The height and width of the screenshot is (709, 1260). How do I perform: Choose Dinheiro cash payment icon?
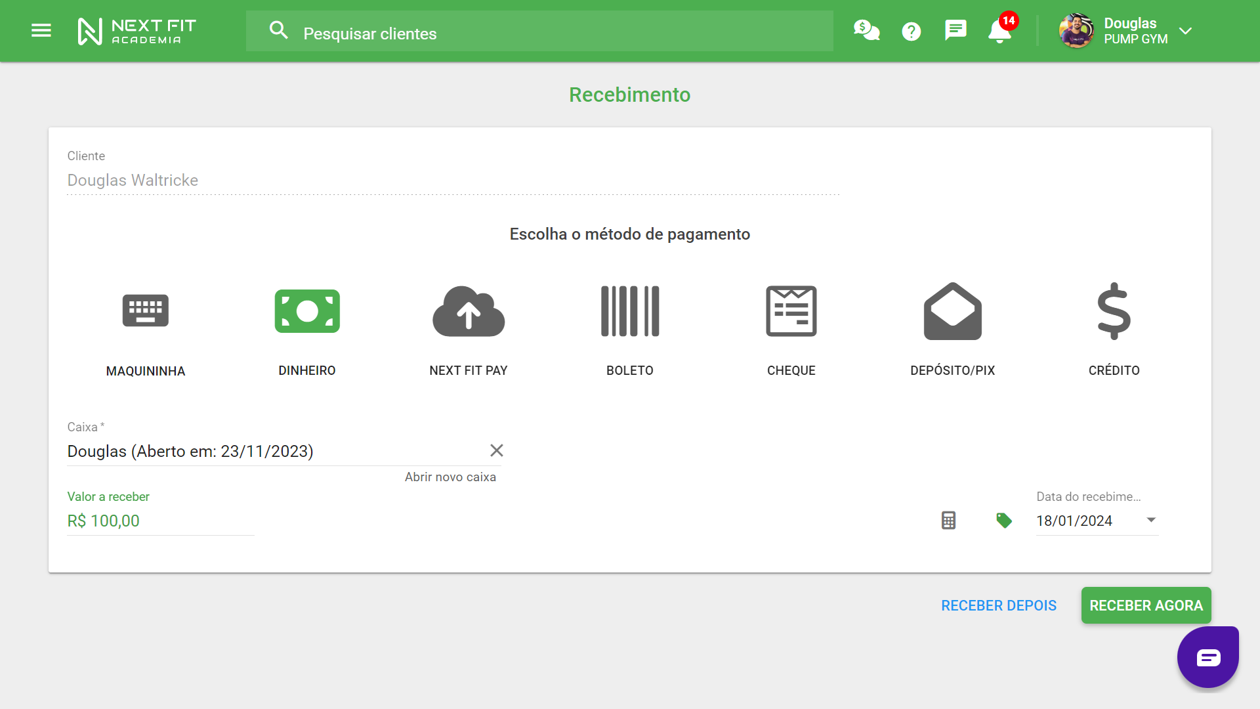tap(306, 311)
